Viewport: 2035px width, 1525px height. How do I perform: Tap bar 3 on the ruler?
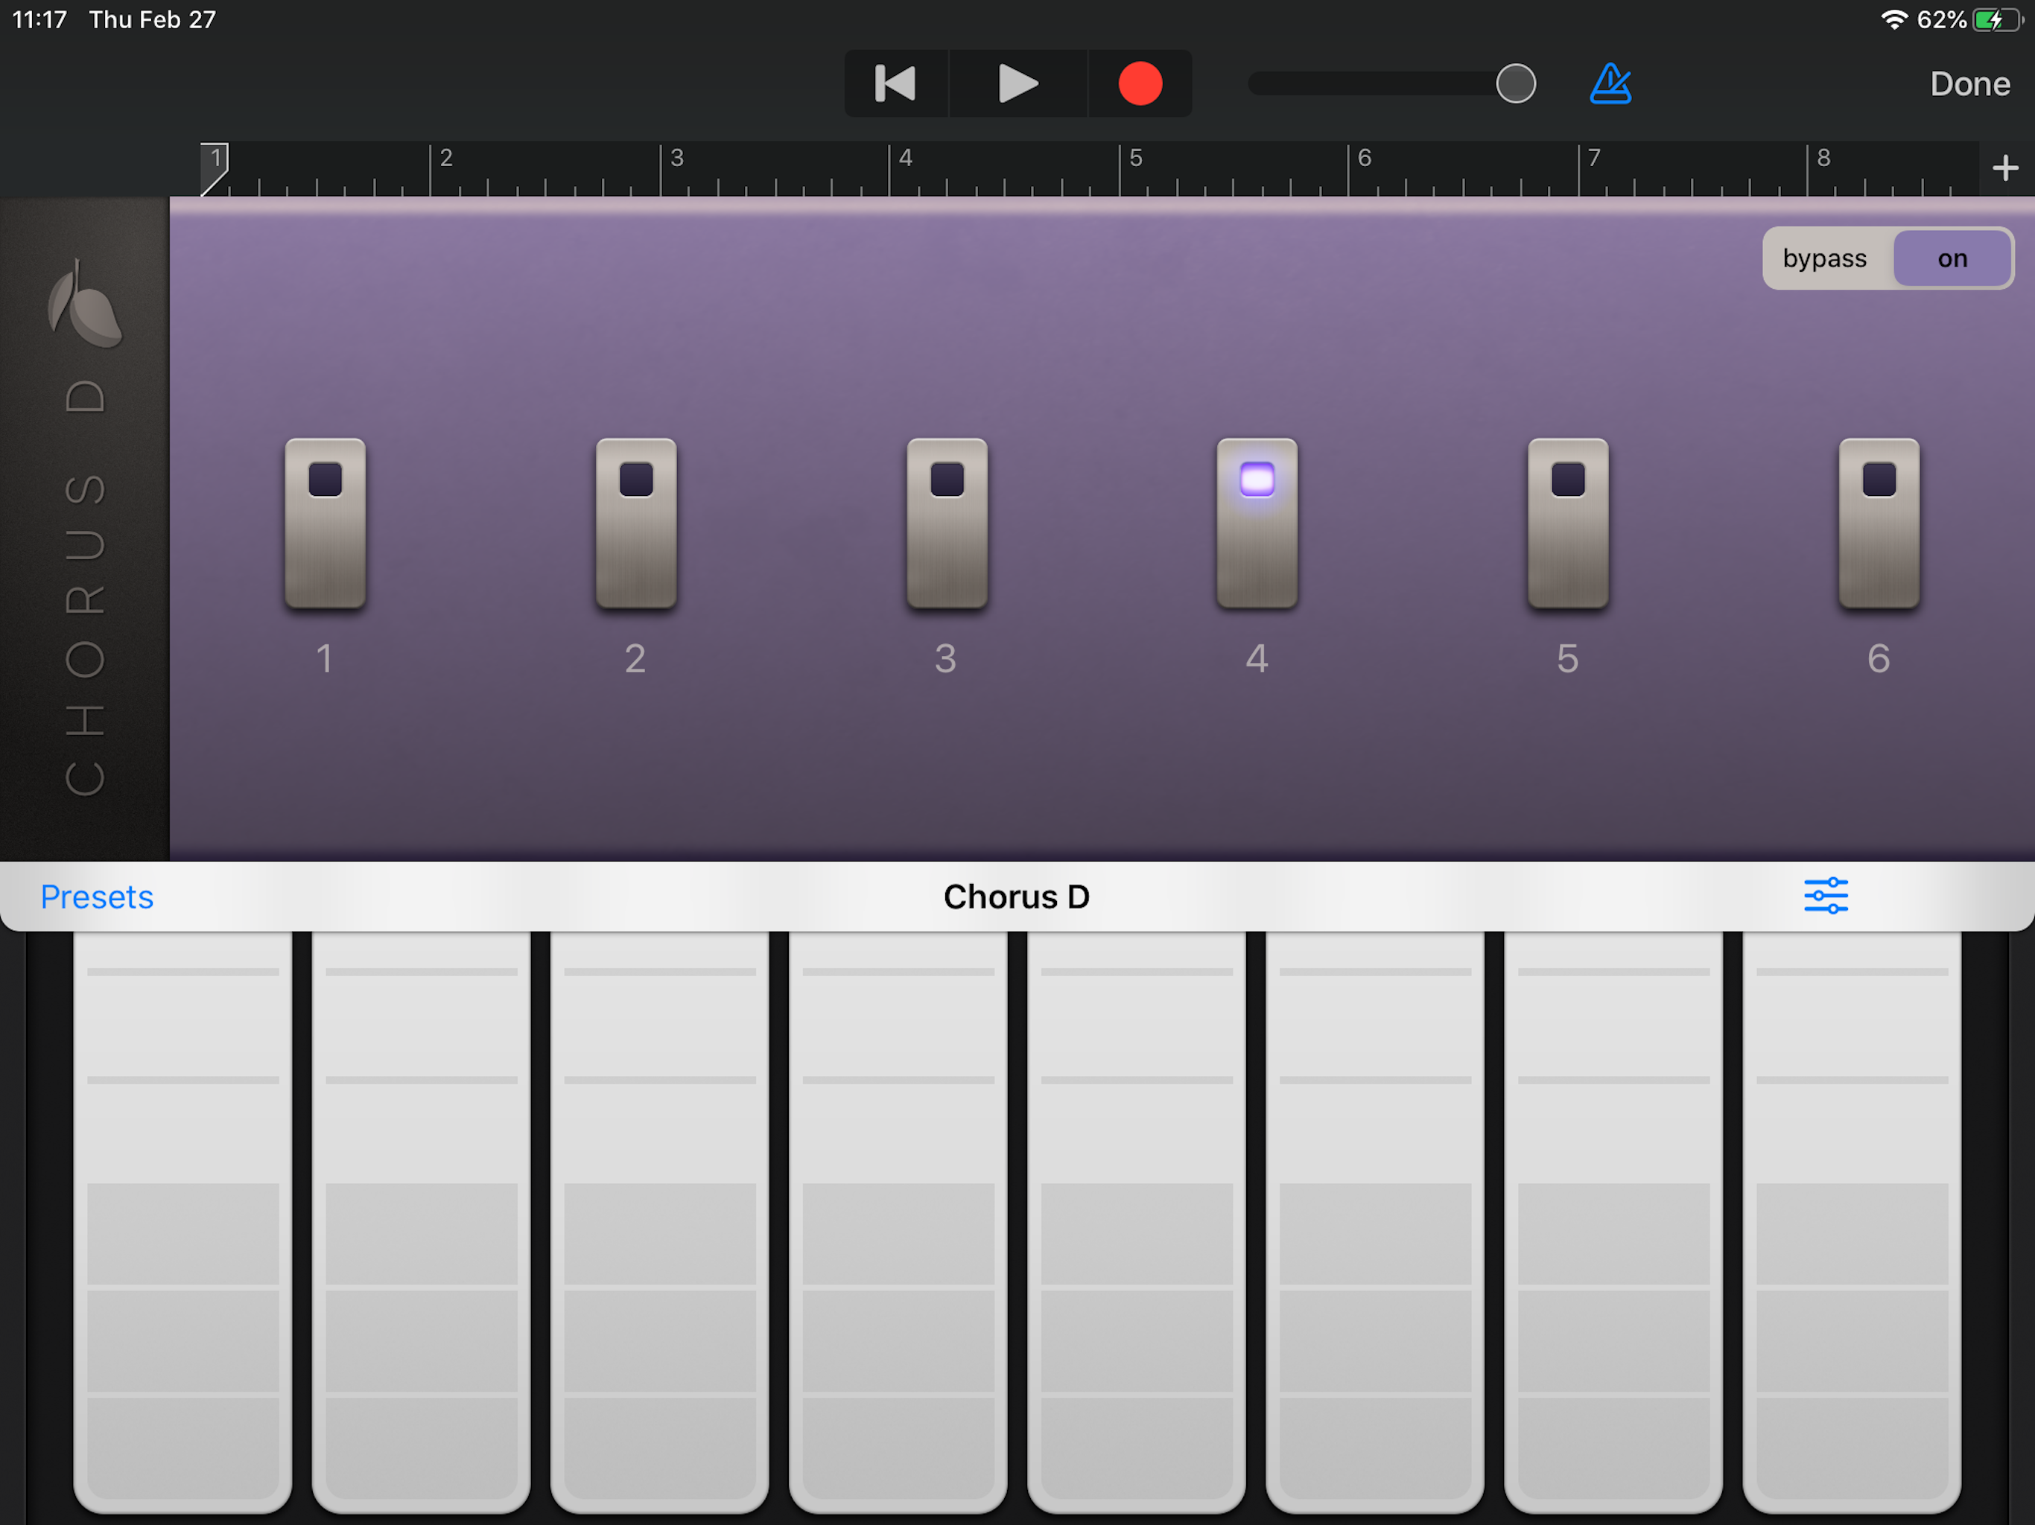[676, 158]
